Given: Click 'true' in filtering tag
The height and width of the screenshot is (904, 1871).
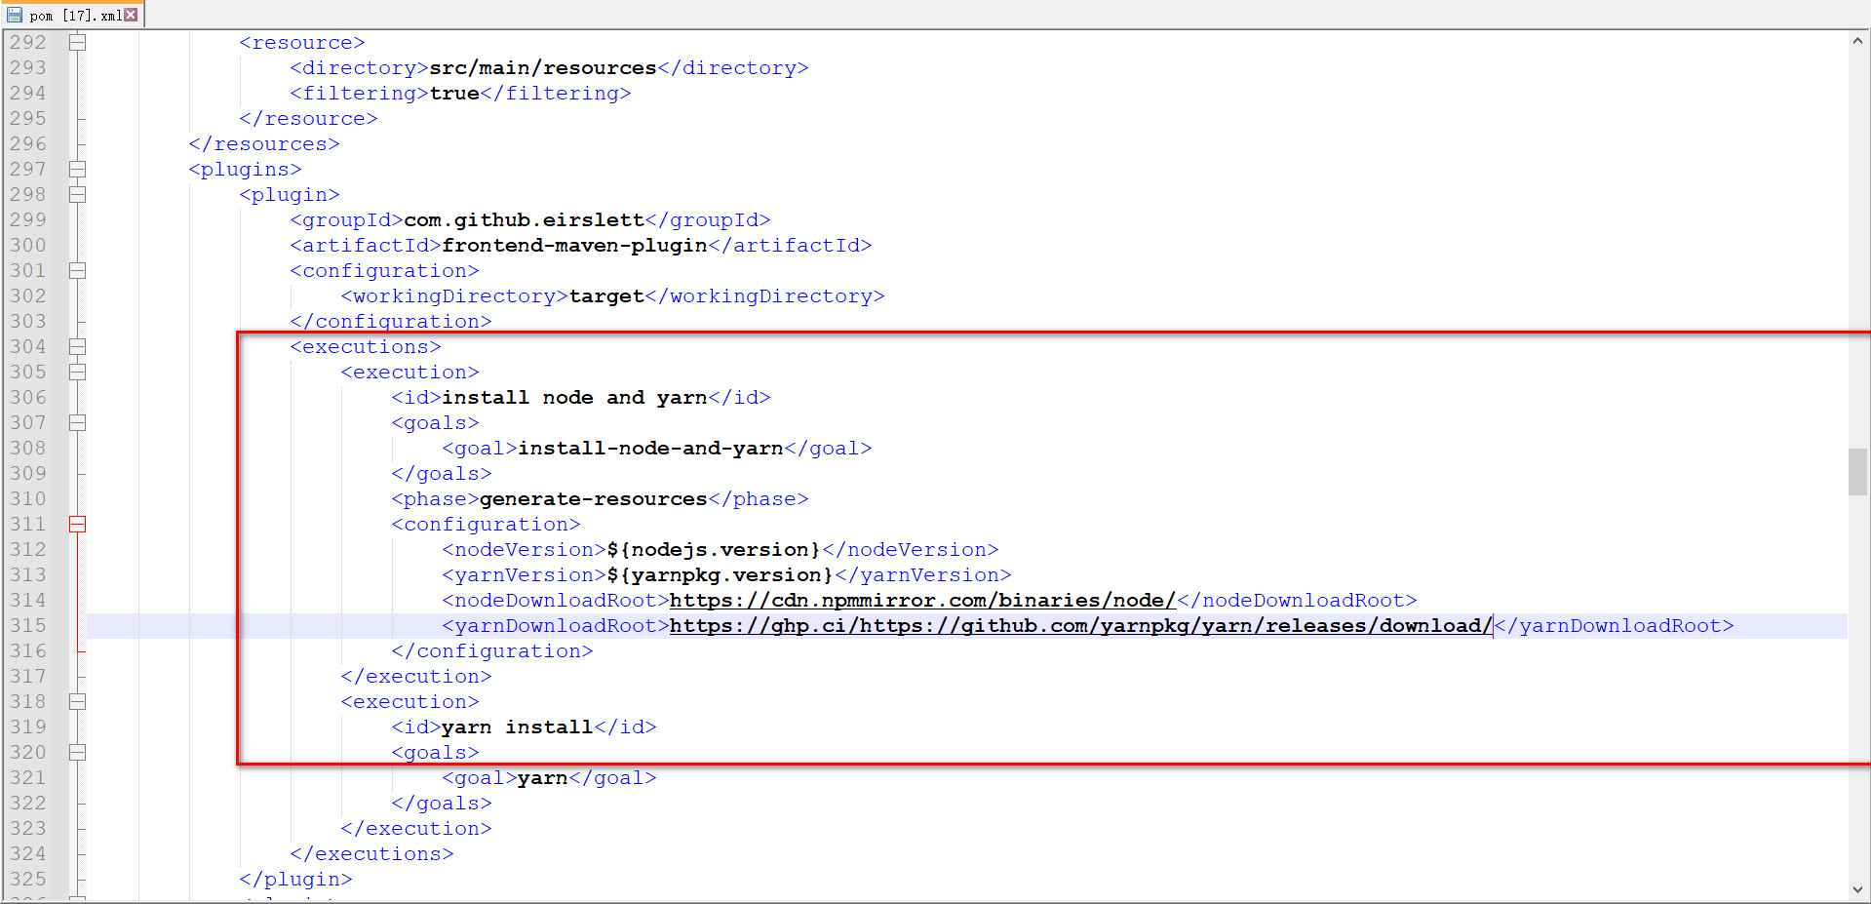Looking at the screenshot, I should click(x=454, y=94).
